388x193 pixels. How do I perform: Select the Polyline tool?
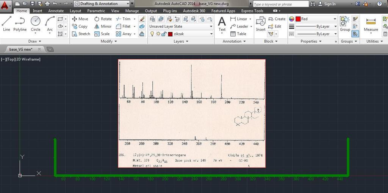coord(20,24)
